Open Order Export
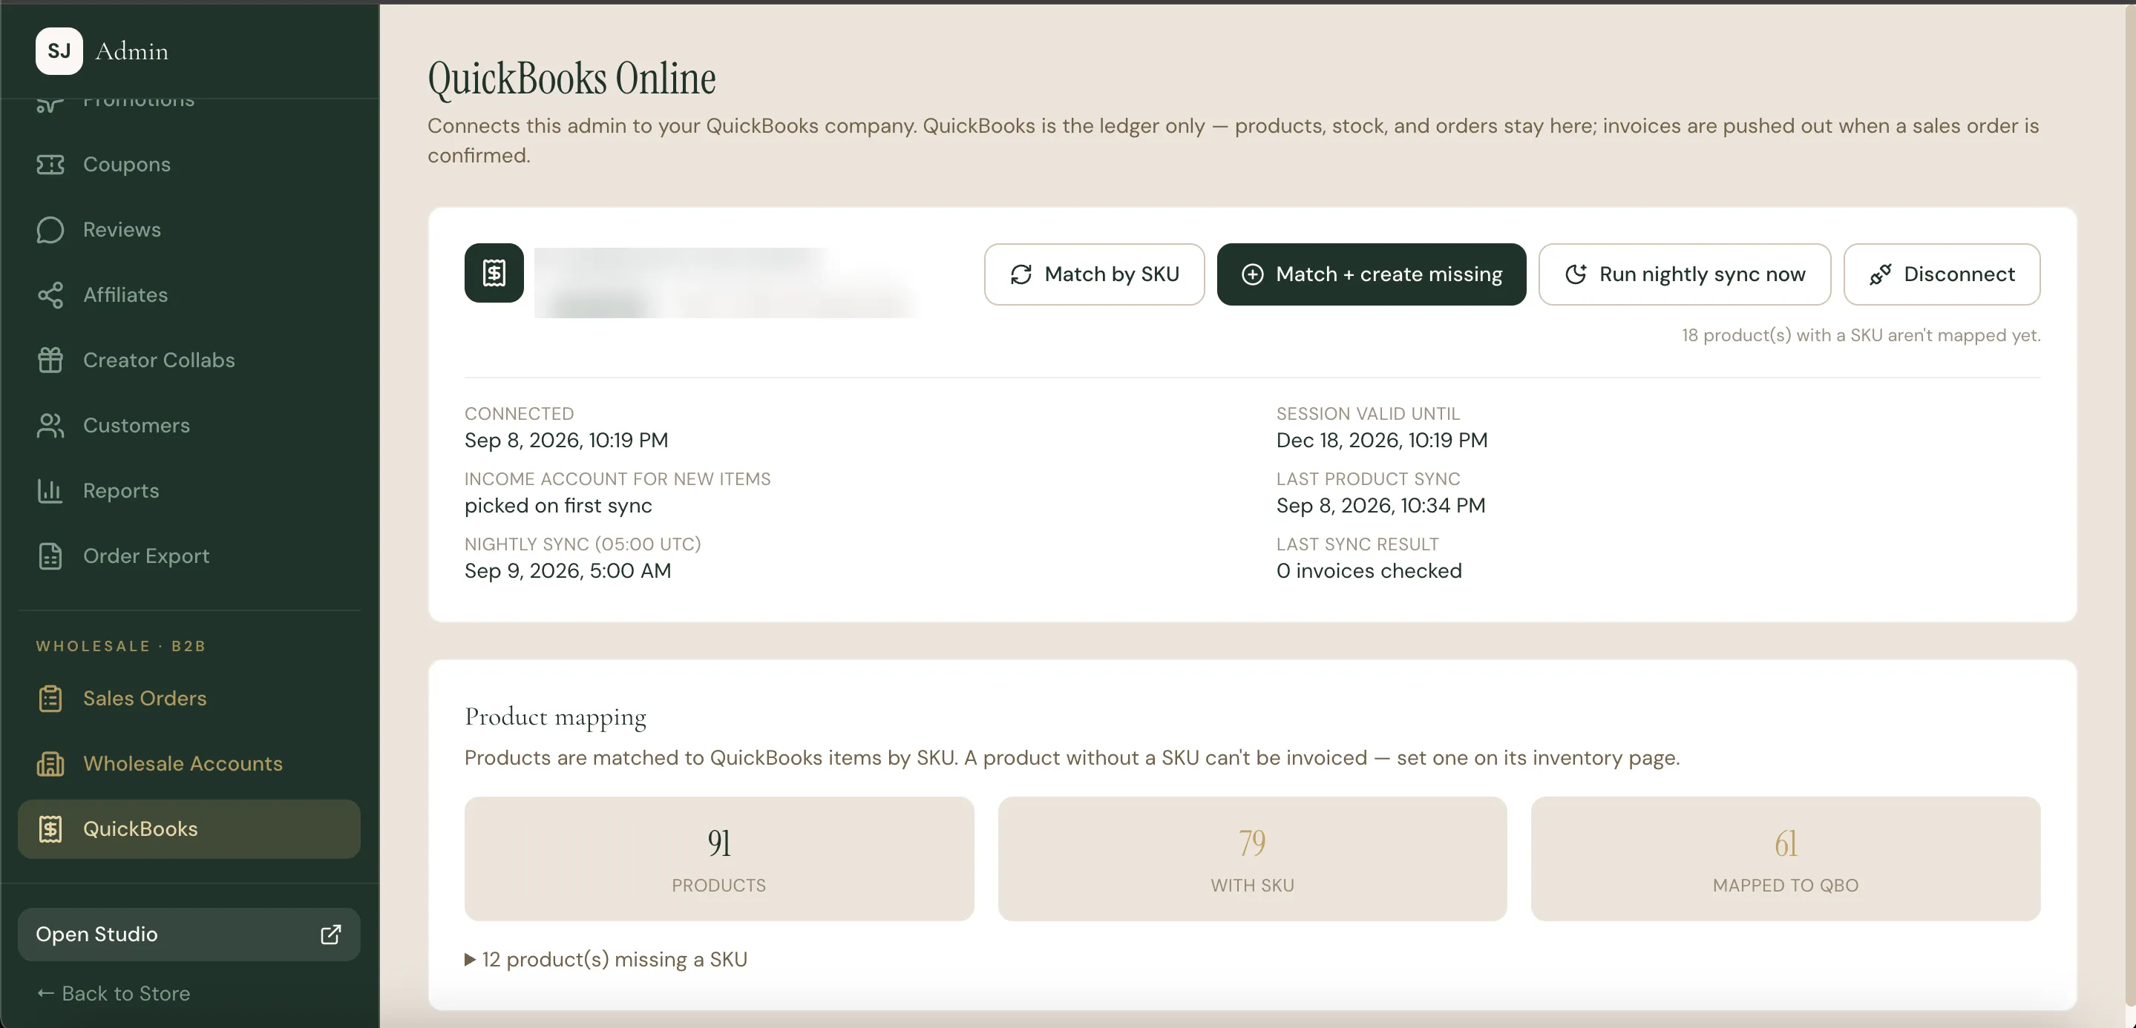The width and height of the screenshot is (2136, 1028). (x=189, y=556)
